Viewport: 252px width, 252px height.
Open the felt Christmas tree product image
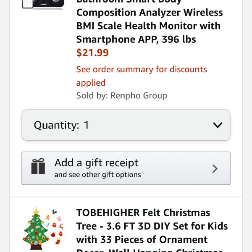click(x=43, y=228)
